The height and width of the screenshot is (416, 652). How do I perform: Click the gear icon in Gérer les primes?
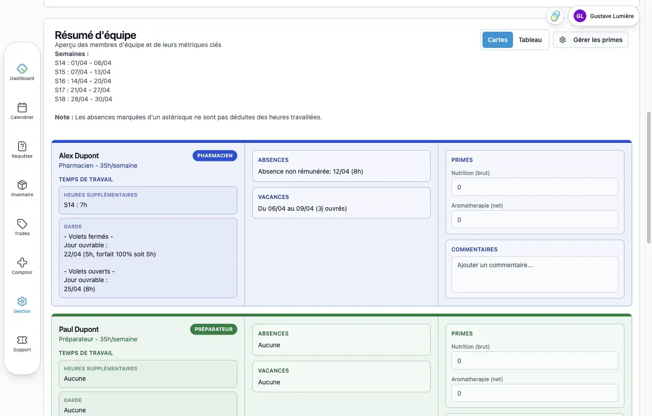pyautogui.click(x=563, y=40)
